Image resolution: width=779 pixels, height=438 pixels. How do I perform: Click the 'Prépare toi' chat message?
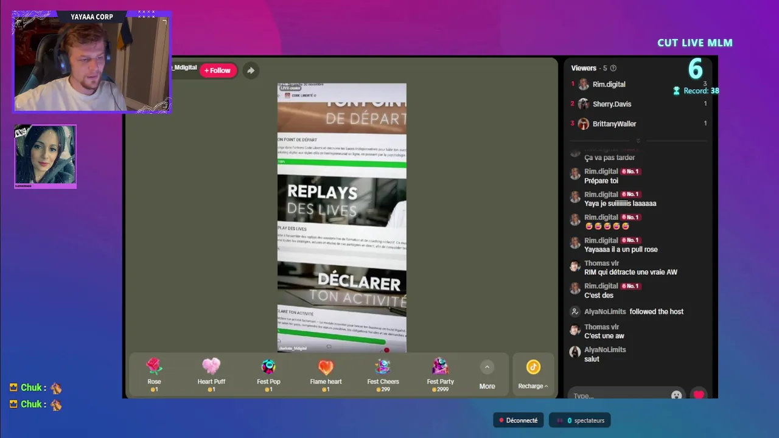pyautogui.click(x=601, y=181)
